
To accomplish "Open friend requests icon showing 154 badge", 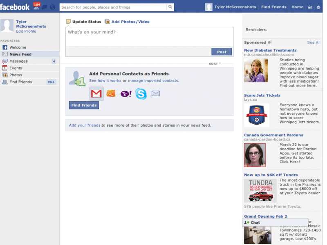I will pyautogui.click(x=37, y=6).
